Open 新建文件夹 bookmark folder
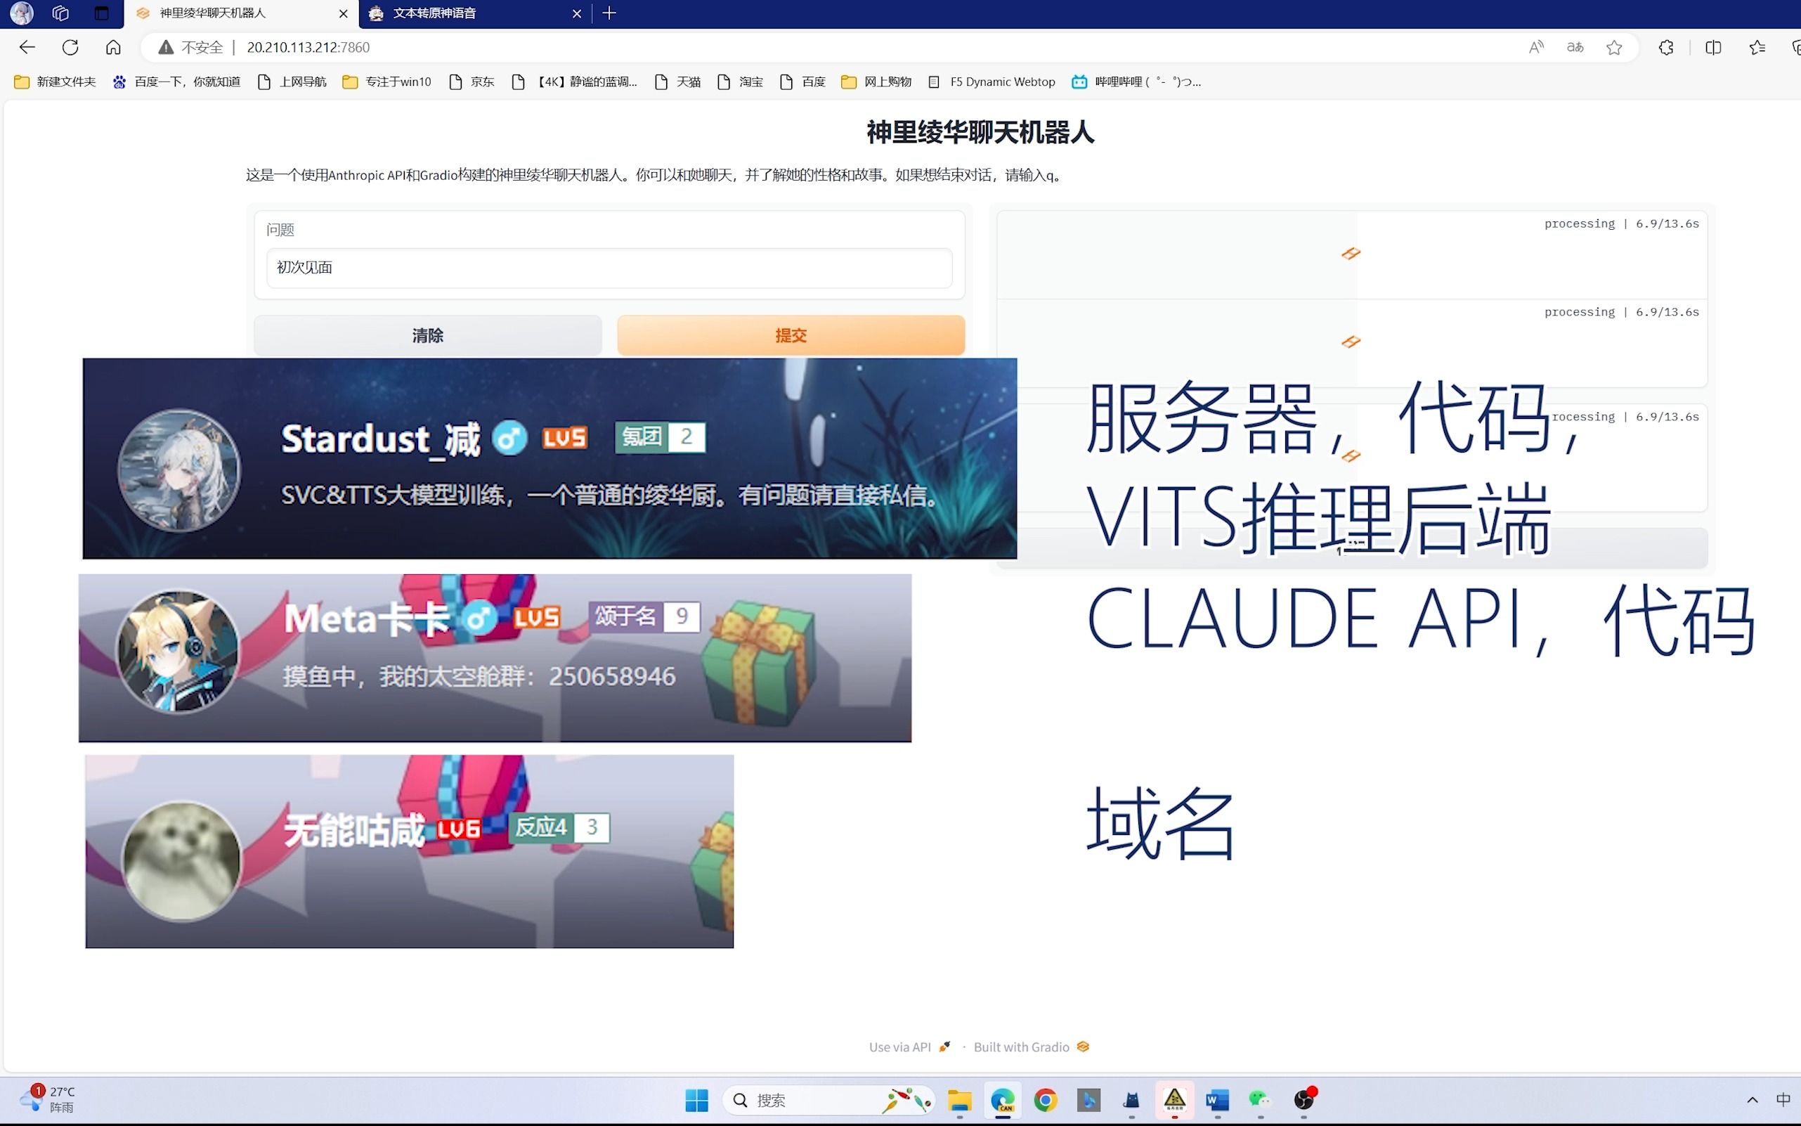 click(55, 82)
